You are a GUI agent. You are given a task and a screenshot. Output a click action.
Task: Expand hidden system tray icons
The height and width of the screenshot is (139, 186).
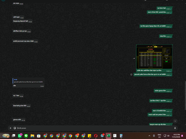coord(150,136)
